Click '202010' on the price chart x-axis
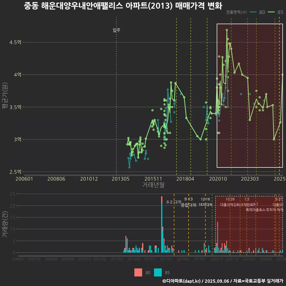 coord(218,179)
